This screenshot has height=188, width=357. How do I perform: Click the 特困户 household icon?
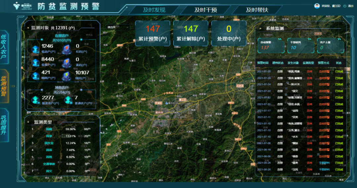click(35, 76)
